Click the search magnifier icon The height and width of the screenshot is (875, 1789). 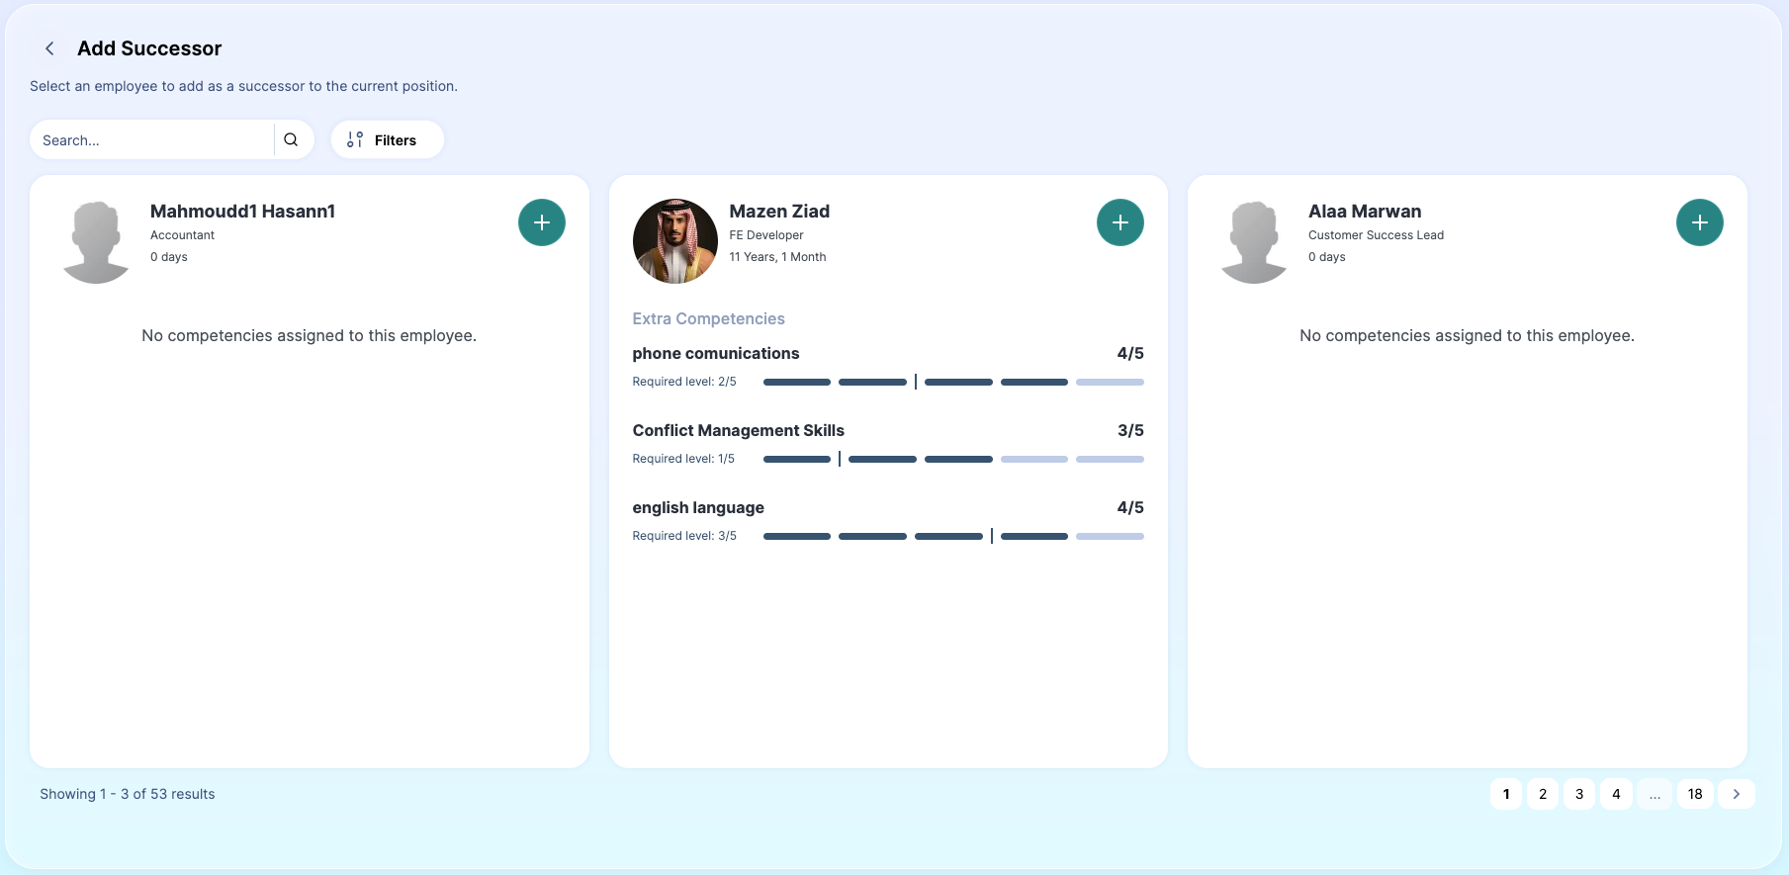click(x=291, y=139)
